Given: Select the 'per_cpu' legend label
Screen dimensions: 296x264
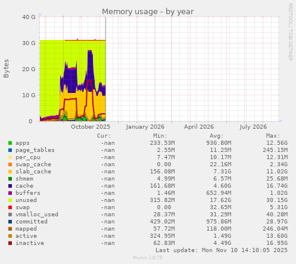Looking at the screenshot, I should [28, 157].
